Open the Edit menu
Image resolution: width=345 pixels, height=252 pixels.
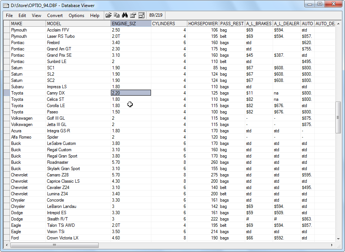[22, 16]
